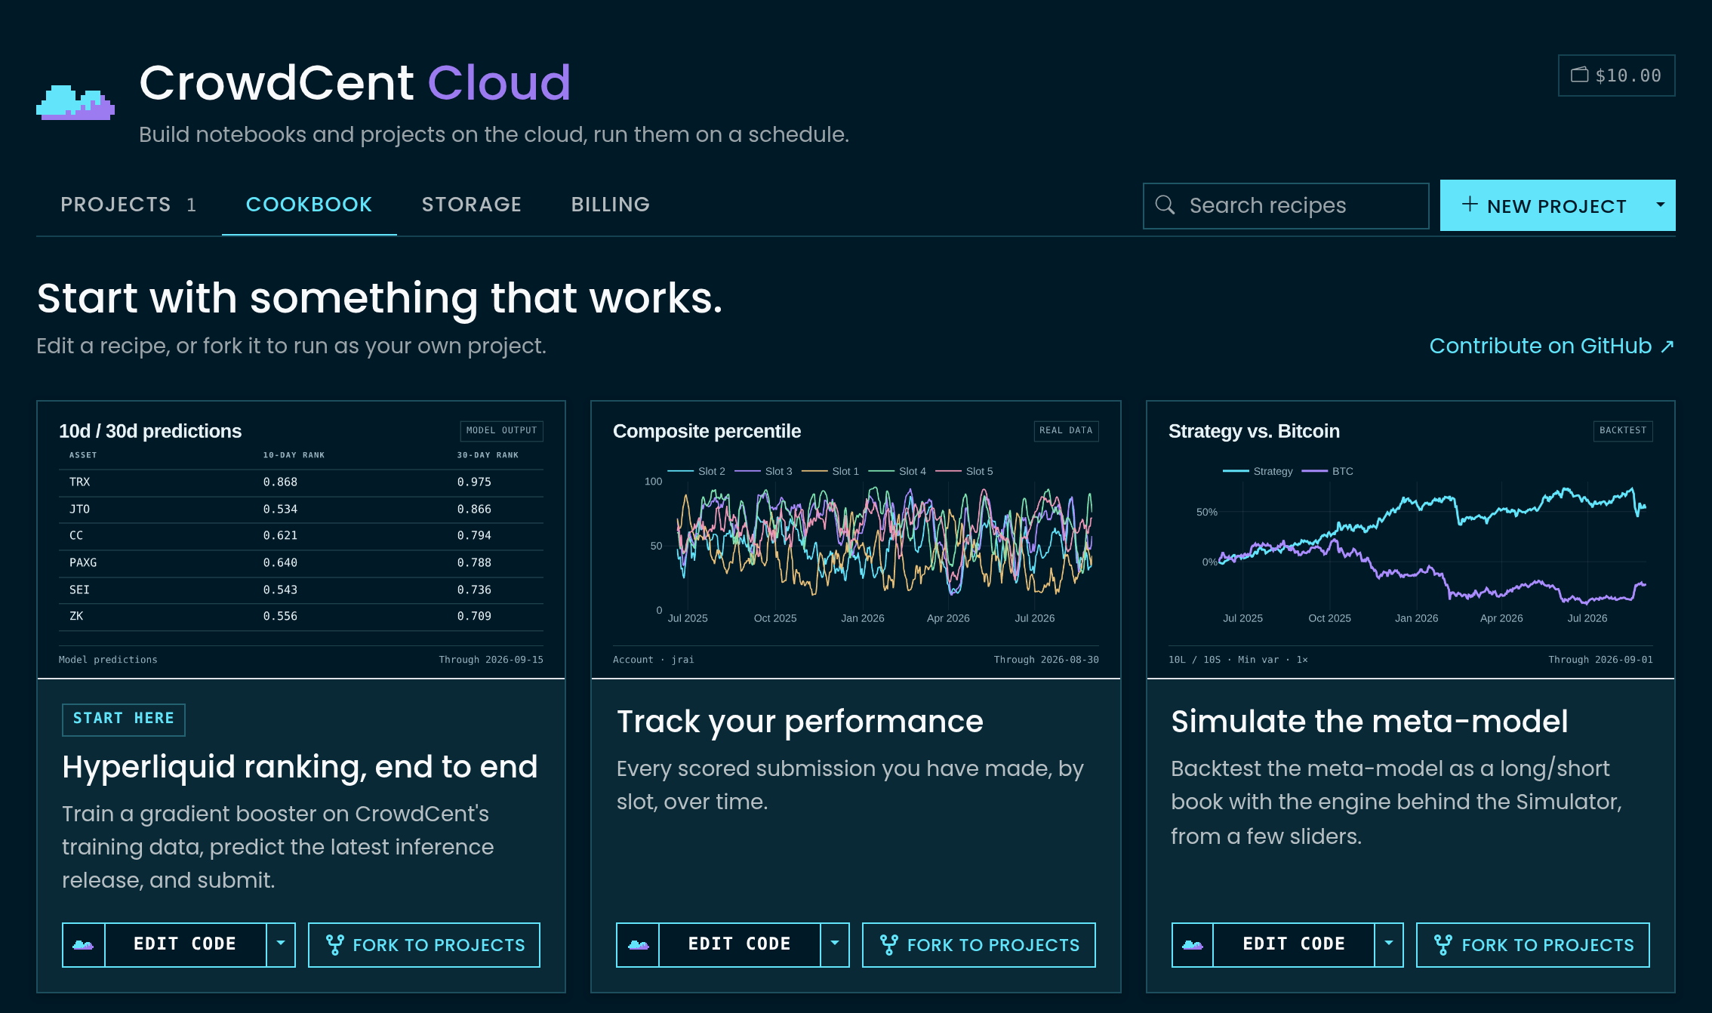Toggle Slot 2 legend entry in chart
Viewport: 1712px width, 1013px height.
[696, 471]
